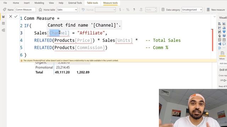Click the Home table house icon
The image size is (227, 127).
coord(40,10)
